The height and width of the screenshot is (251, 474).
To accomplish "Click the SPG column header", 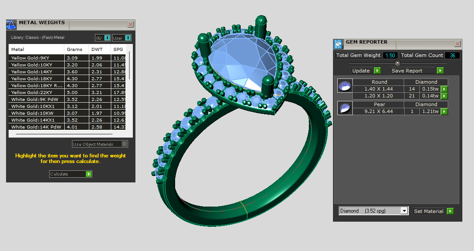I will [118, 49].
